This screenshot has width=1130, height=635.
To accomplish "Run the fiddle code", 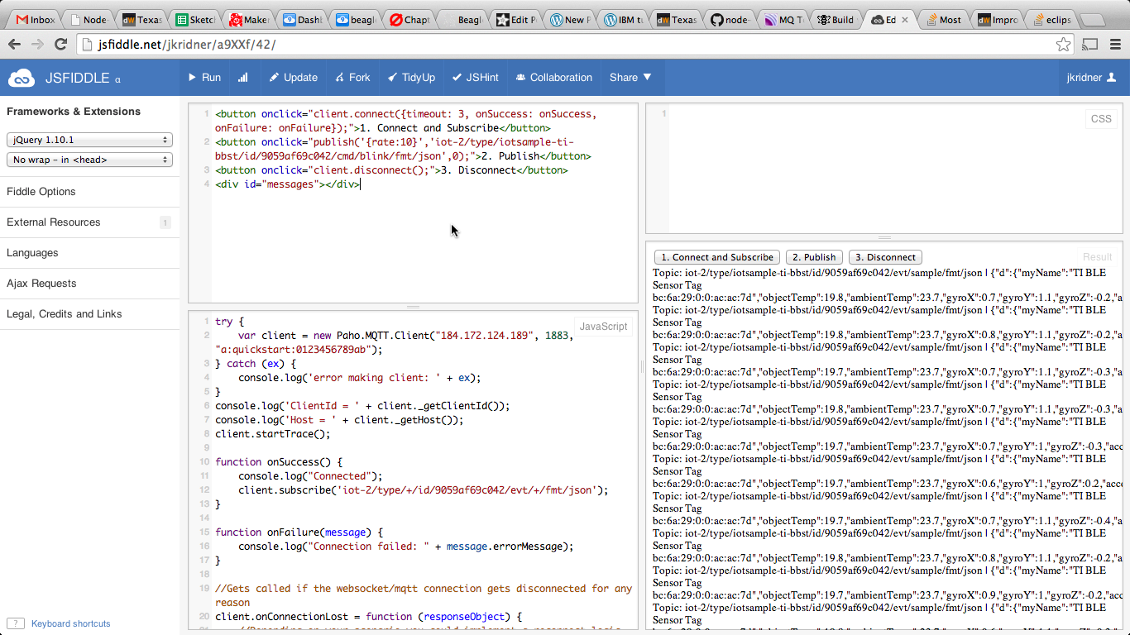I will pos(203,78).
